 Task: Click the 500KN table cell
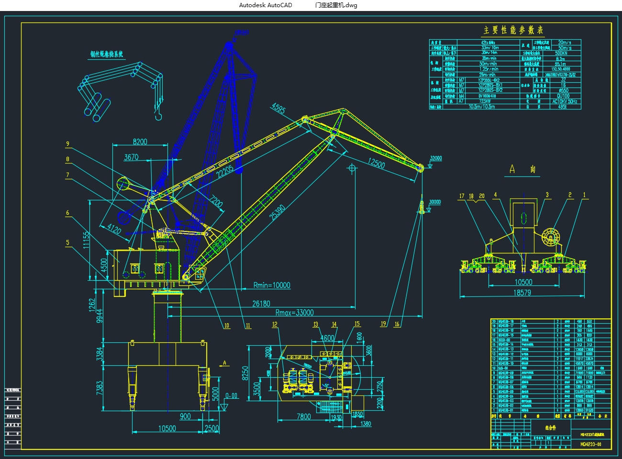561,53
